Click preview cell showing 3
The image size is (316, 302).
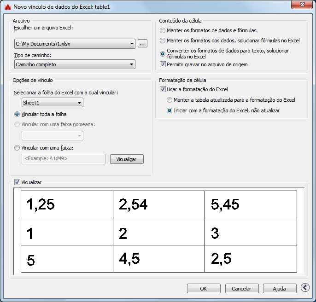[x=251, y=232]
